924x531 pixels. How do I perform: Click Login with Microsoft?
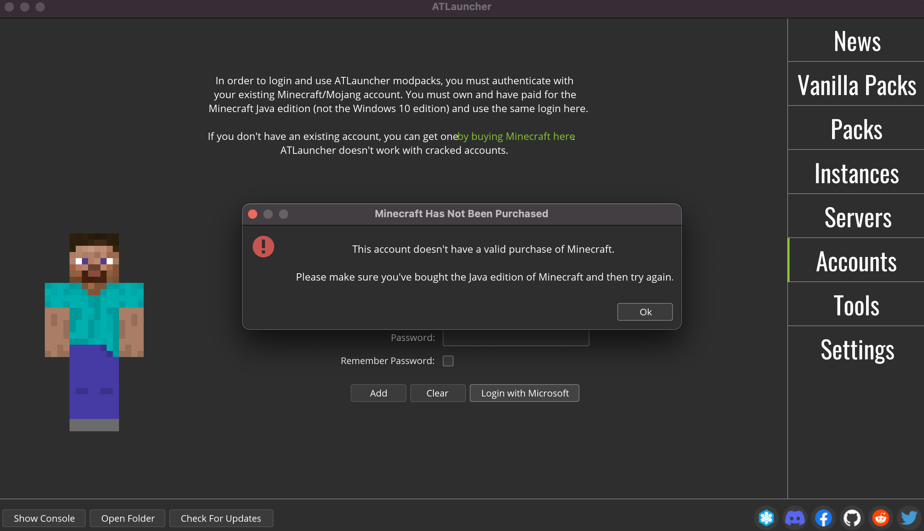(525, 393)
